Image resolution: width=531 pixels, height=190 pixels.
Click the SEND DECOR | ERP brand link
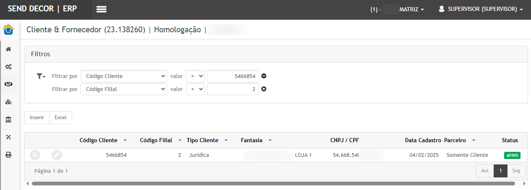click(x=42, y=9)
